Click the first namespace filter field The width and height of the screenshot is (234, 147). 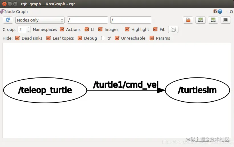tap(88, 20)
